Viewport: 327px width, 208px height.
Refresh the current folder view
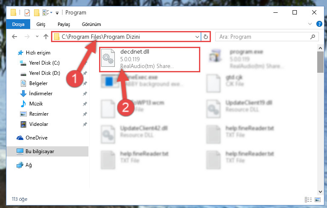[206, 37]
